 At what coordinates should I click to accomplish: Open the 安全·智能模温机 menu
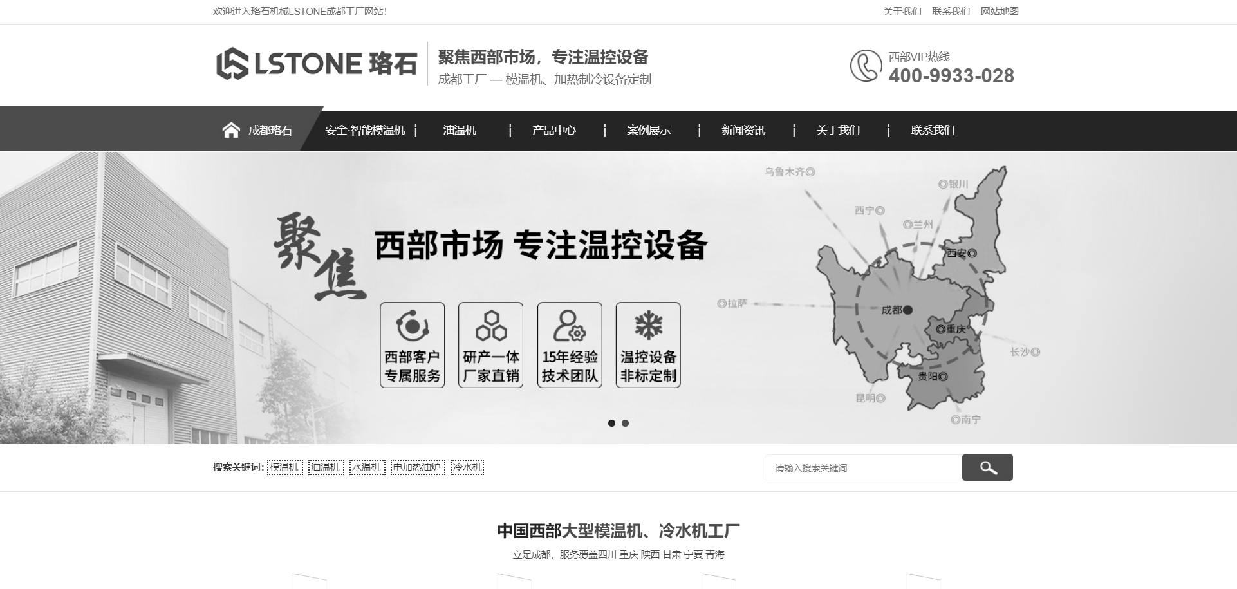[x=365, y=130]
